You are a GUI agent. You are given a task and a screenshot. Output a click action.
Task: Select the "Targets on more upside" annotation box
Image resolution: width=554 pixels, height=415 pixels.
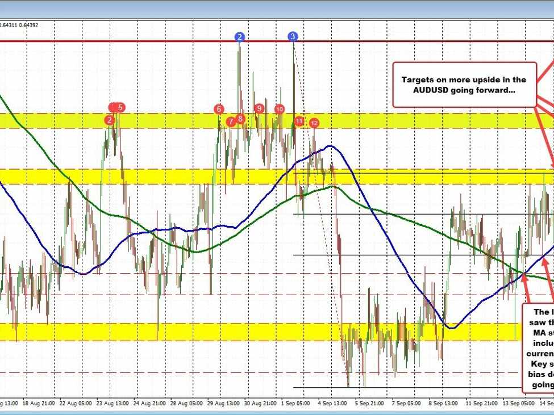[464, 85]
